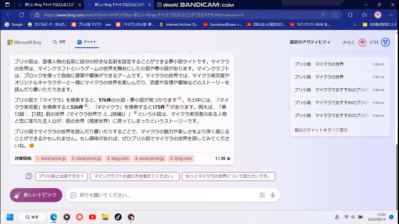
Task: Open the Bandicam recorder taskbar icon
Action: coord(131,217)
